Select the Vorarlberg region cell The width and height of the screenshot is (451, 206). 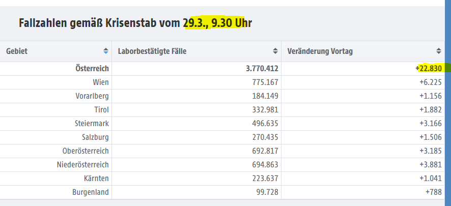pyautogui.click(x=93, y=96)
